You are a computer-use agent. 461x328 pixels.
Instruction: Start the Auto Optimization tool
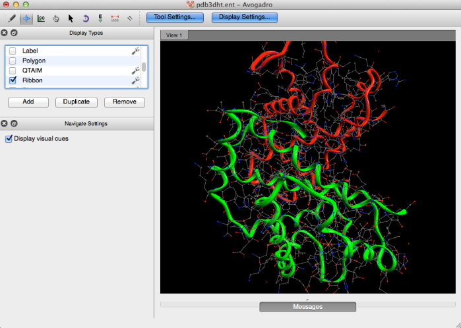100,18
